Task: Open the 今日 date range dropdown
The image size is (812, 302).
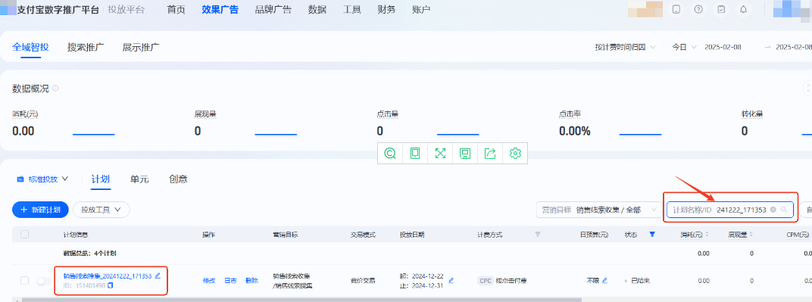Action: [684, 46]
